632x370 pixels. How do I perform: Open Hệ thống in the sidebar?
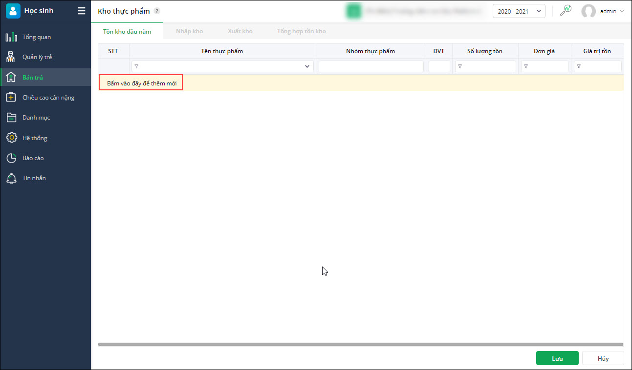[45, 138]
